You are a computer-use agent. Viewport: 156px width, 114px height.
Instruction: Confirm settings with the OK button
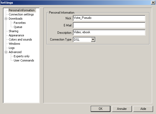[x=100, y=109]
